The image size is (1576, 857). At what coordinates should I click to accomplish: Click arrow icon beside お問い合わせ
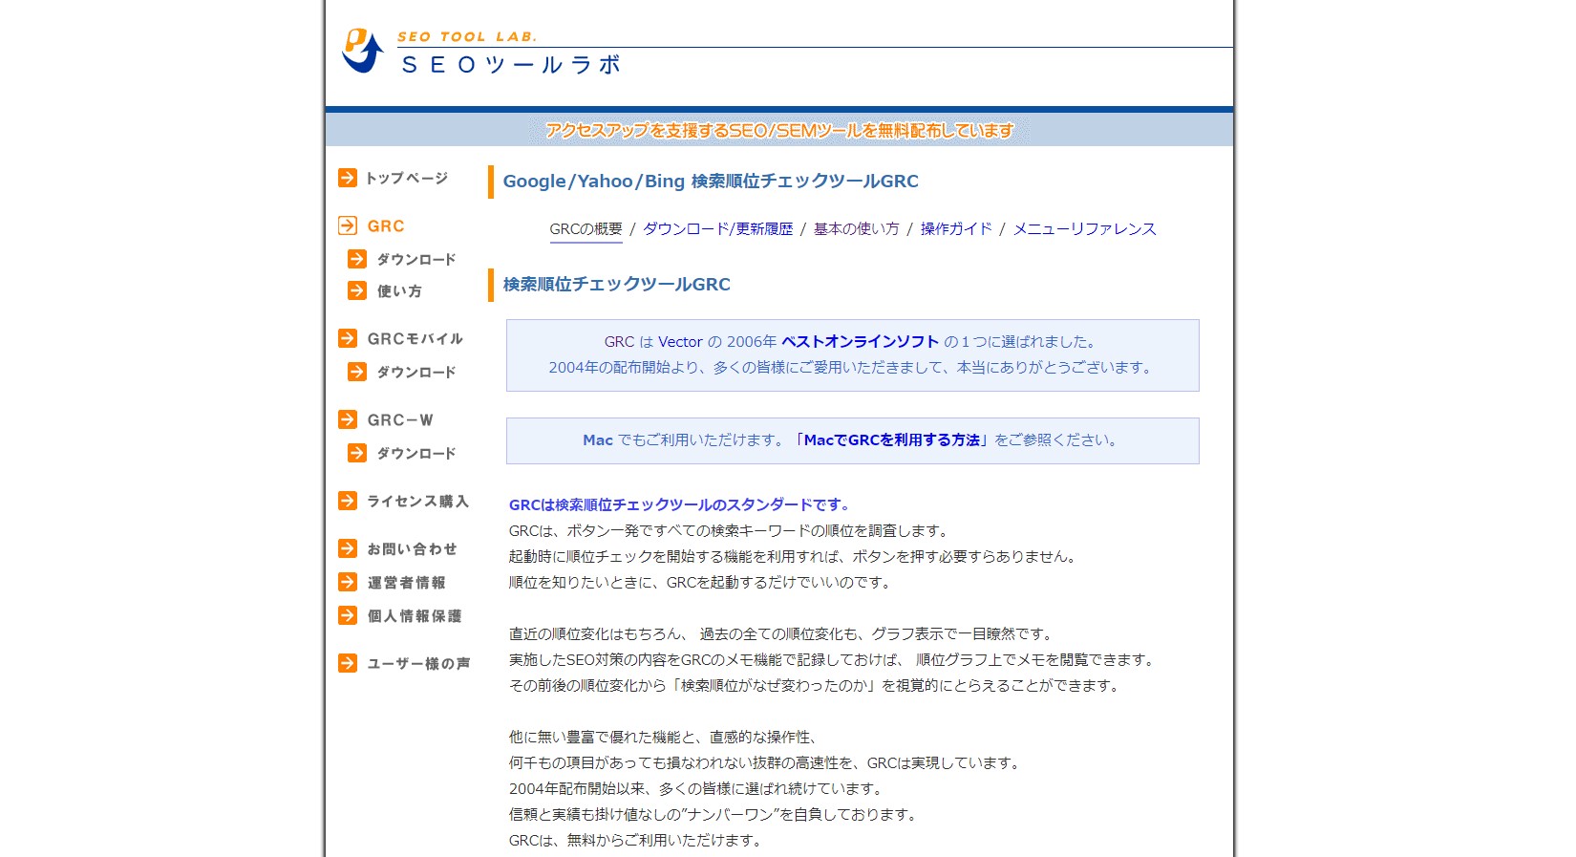pyautogui.click(x=348, y=548)
